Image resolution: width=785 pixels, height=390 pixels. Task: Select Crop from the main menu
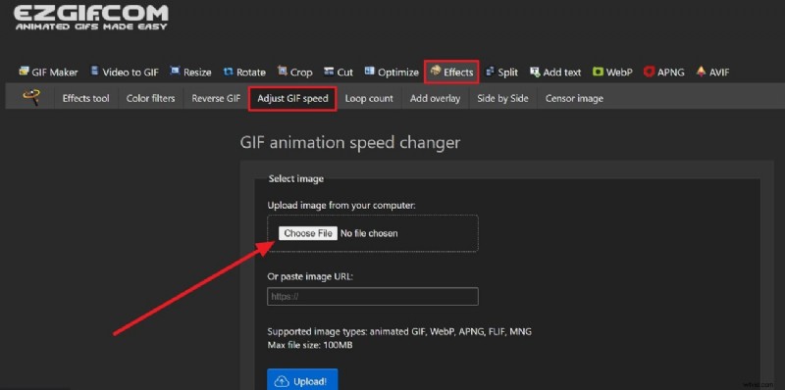pos(295,72)
